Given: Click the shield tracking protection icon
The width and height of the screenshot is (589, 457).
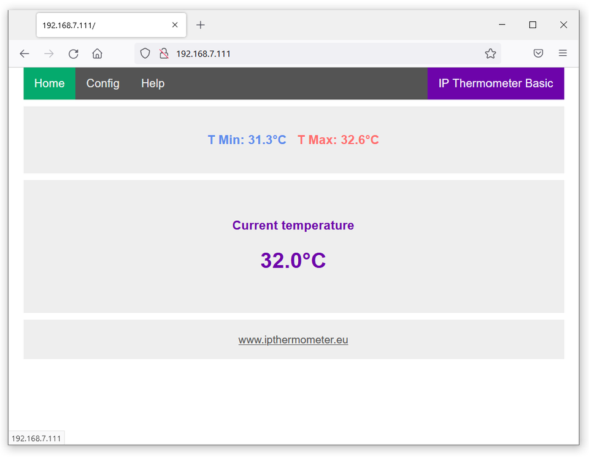Looking at the screenshot, I should 145,53.
